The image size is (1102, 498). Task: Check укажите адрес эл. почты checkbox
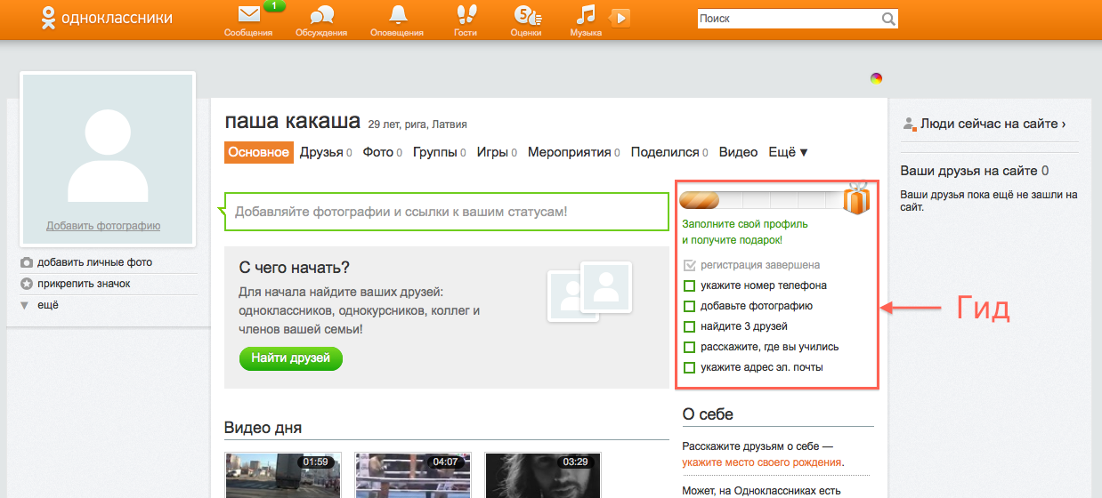point(689,367)
